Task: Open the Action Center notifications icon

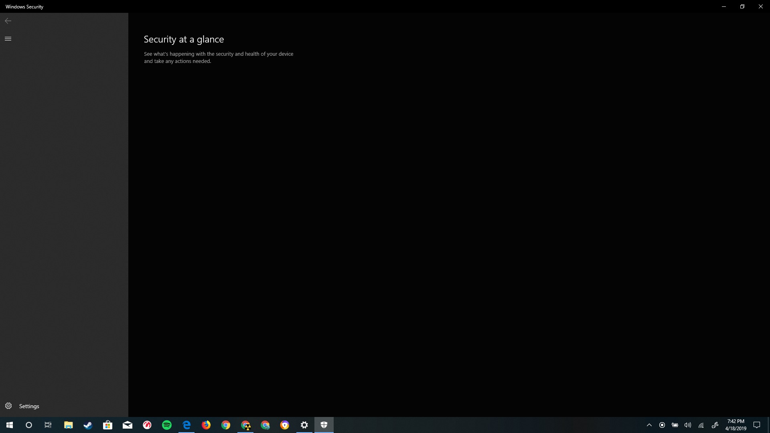Action: (x=757, y=425)
